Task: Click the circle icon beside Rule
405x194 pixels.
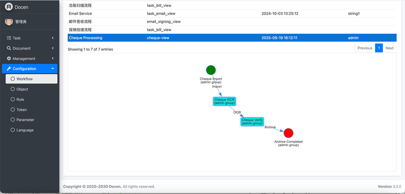Action: [x=13, y=99]
